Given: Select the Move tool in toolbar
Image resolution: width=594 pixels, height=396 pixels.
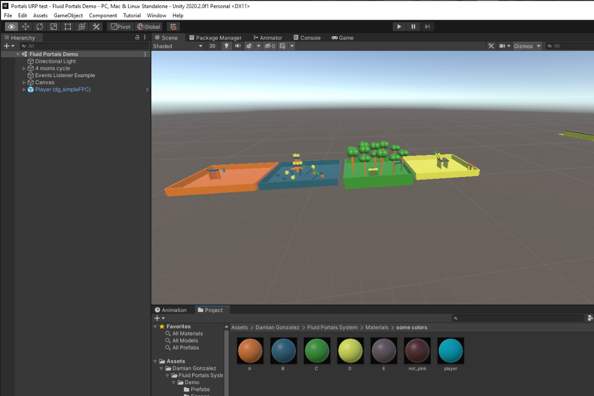Looking at the screenshot, I should pos(26,27).
